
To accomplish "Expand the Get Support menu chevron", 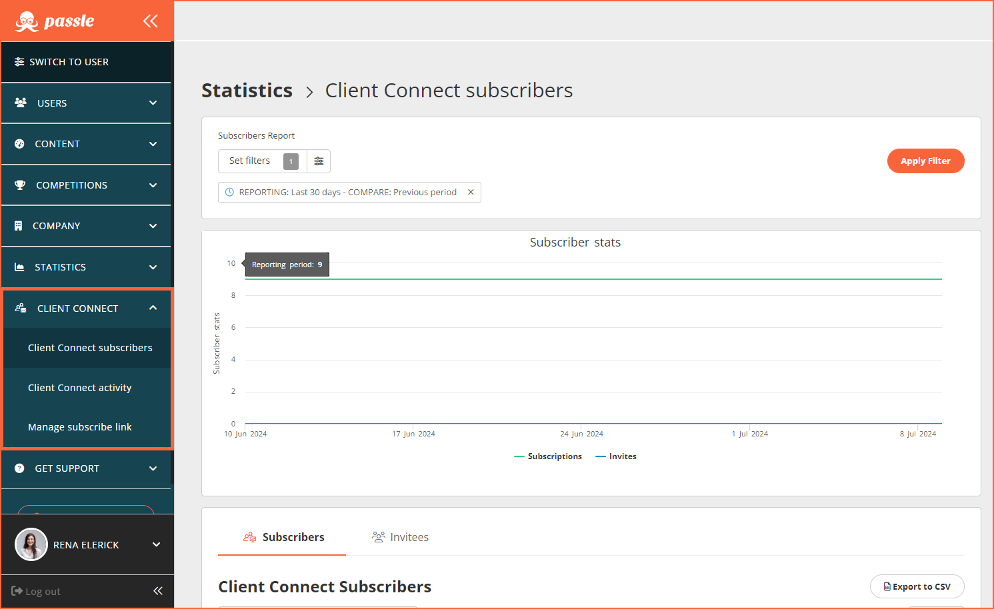I will [x=153, y=468].
